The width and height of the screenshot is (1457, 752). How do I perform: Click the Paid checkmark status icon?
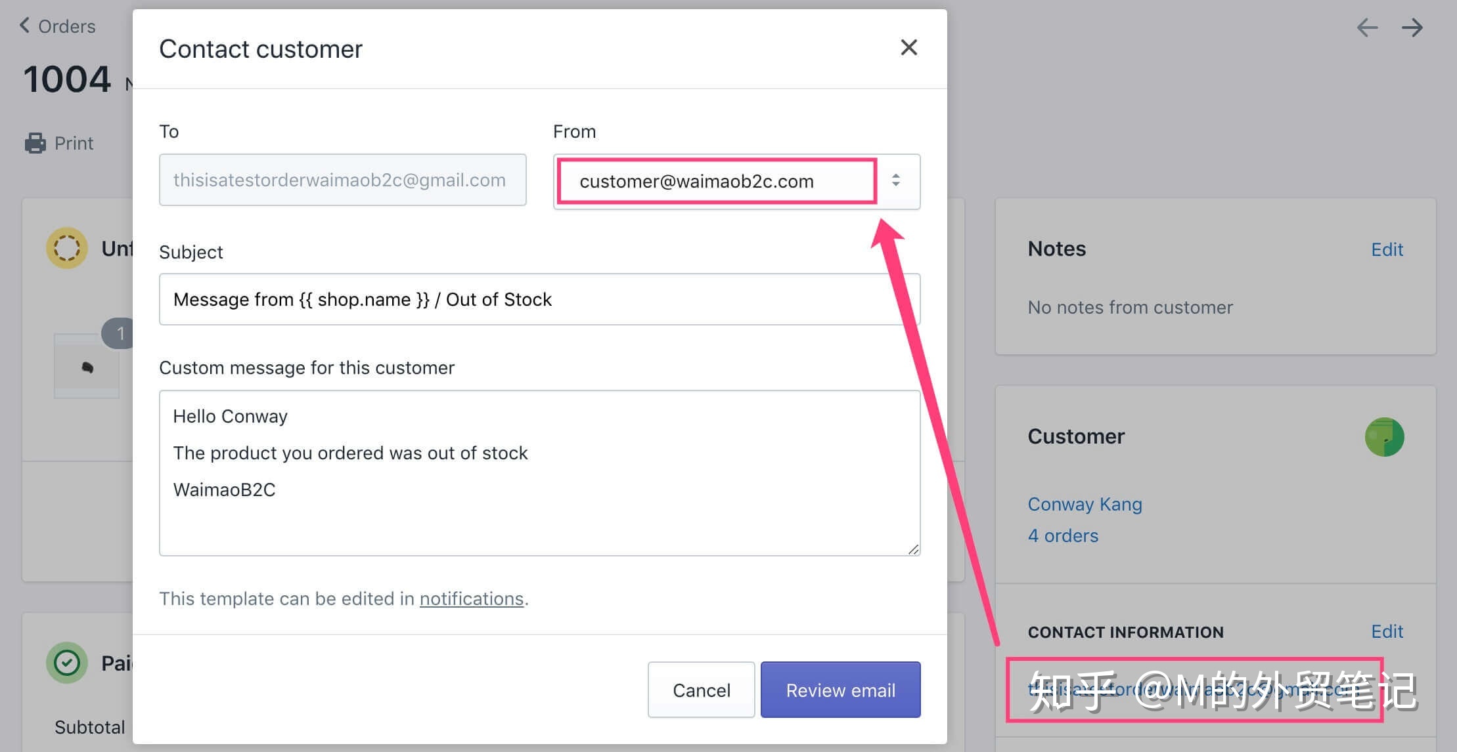coord(66,663)
